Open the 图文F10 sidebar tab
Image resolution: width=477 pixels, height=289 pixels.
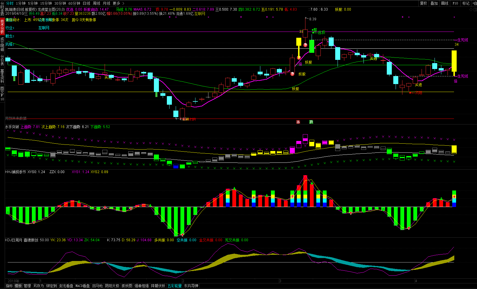(x=2, y=93)
